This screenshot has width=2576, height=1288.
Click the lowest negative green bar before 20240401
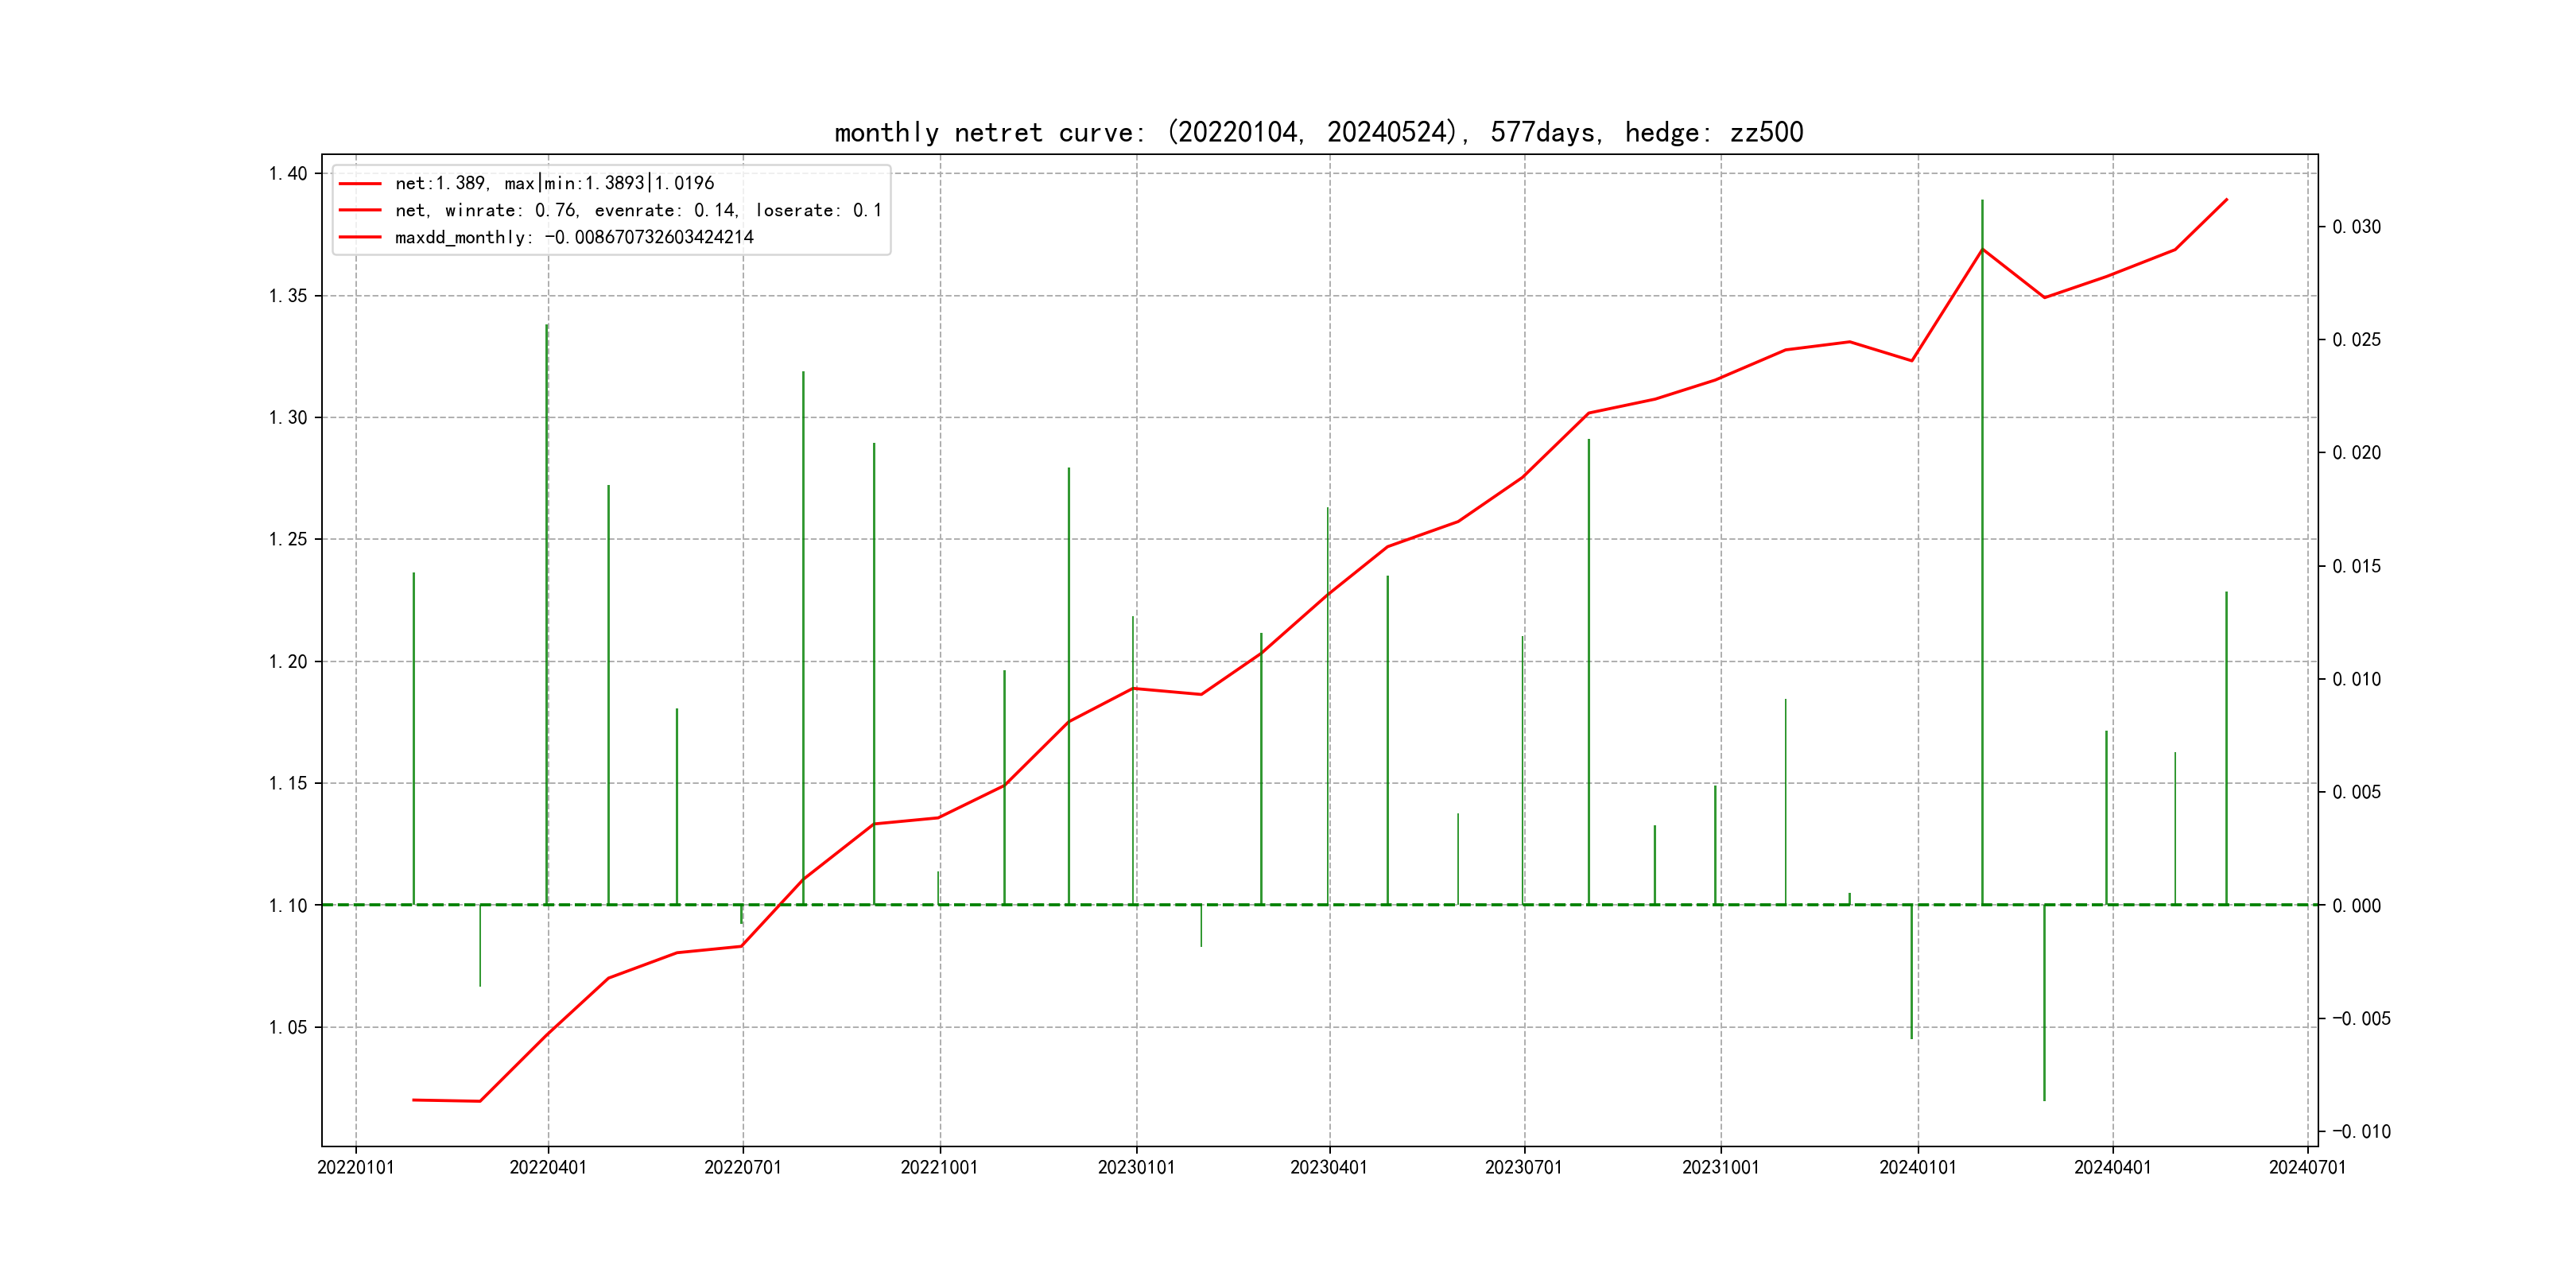(x=2044, y=1000)
